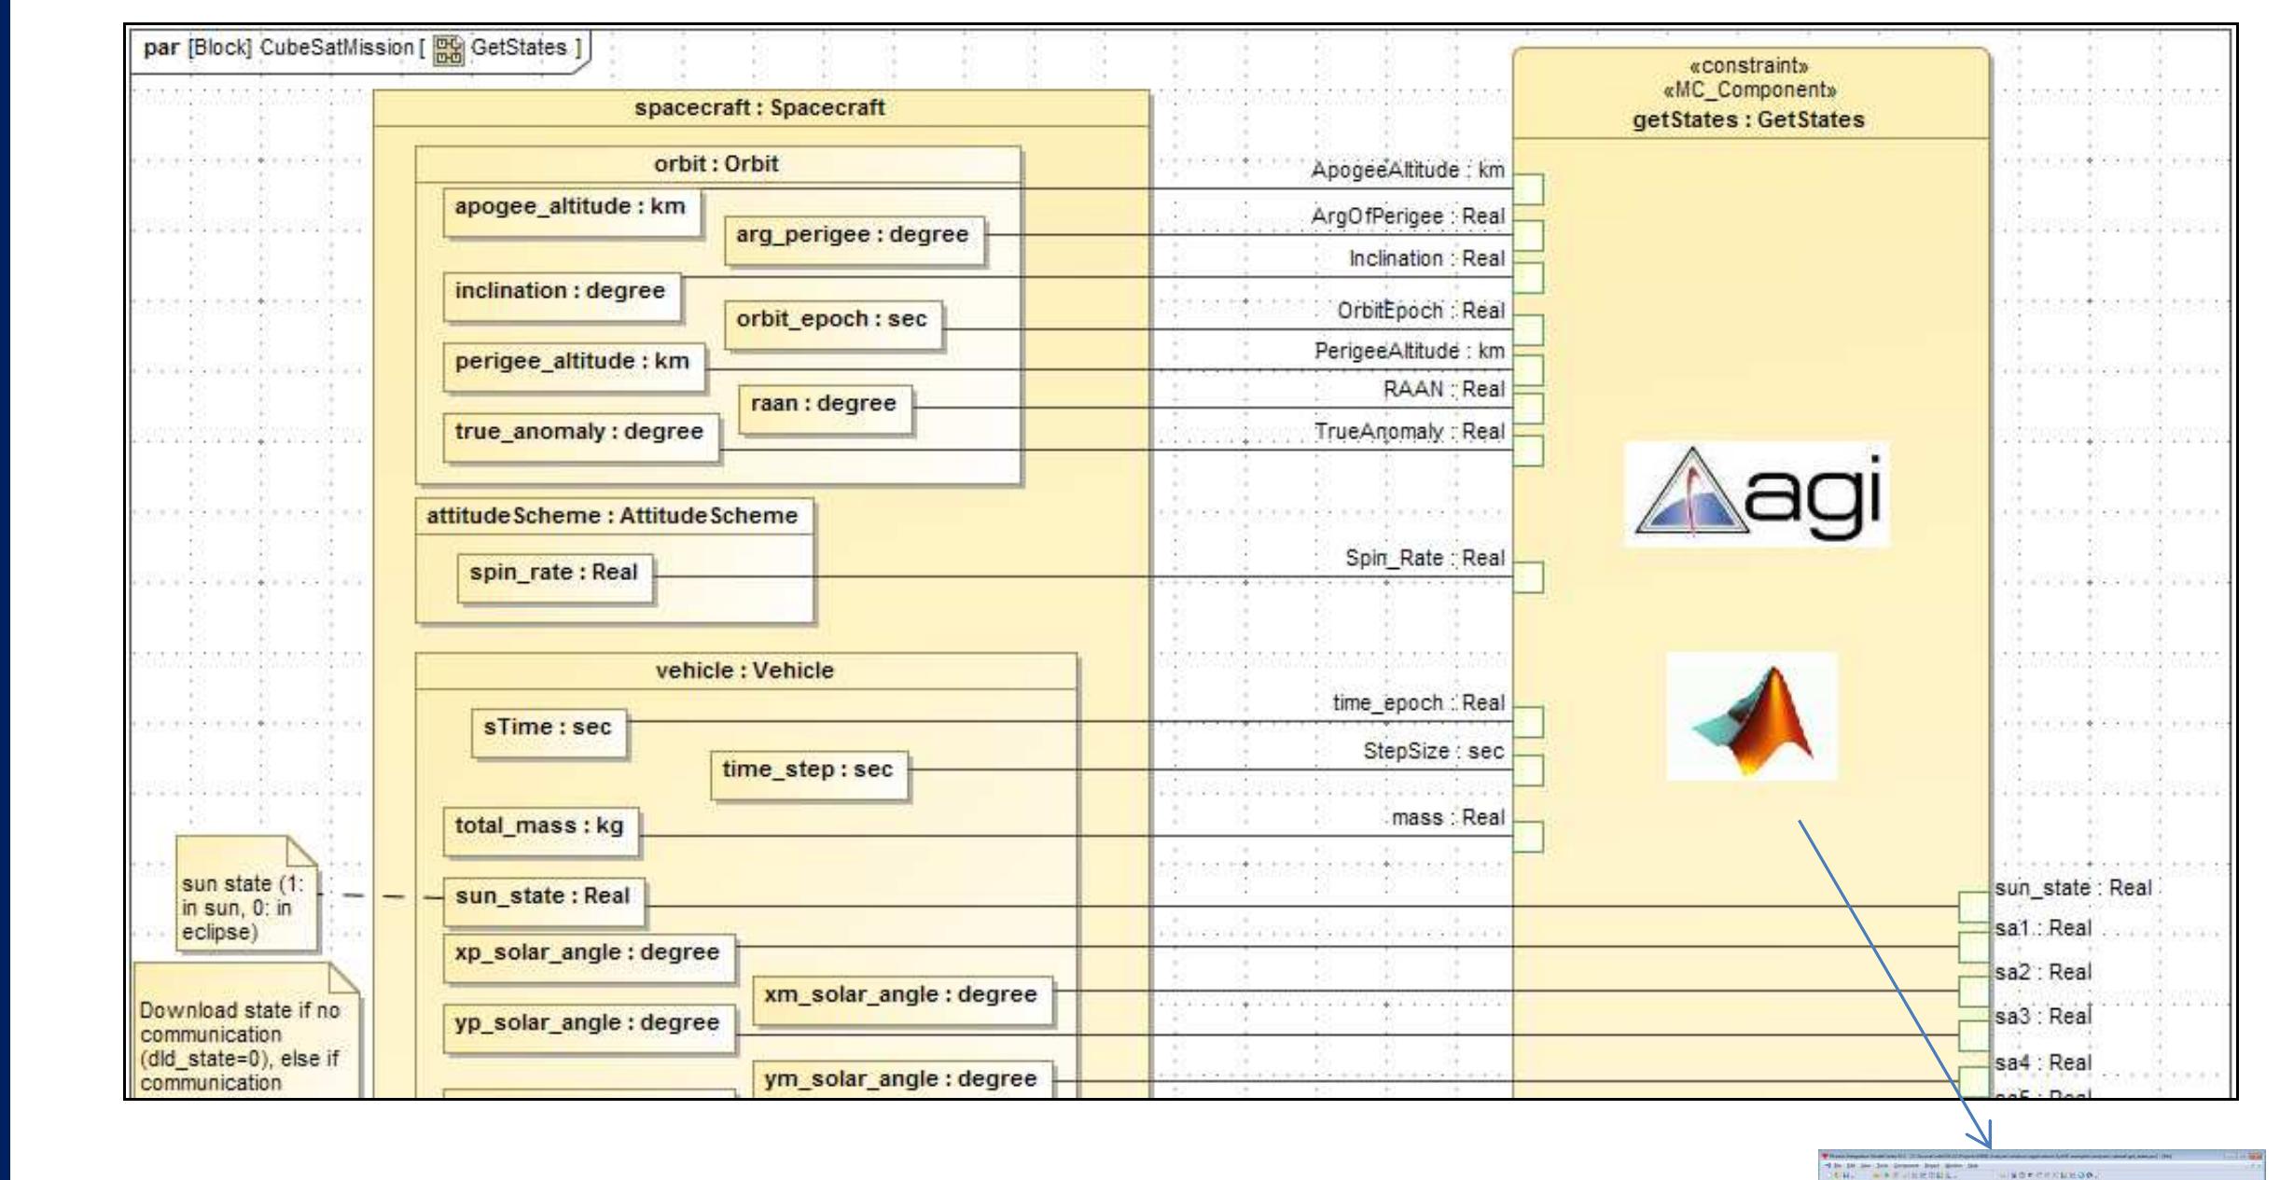Select the orbit : Orbit part header
Screen dimensions: 2280x1180
pyautogui.click(x=716, y=164)
